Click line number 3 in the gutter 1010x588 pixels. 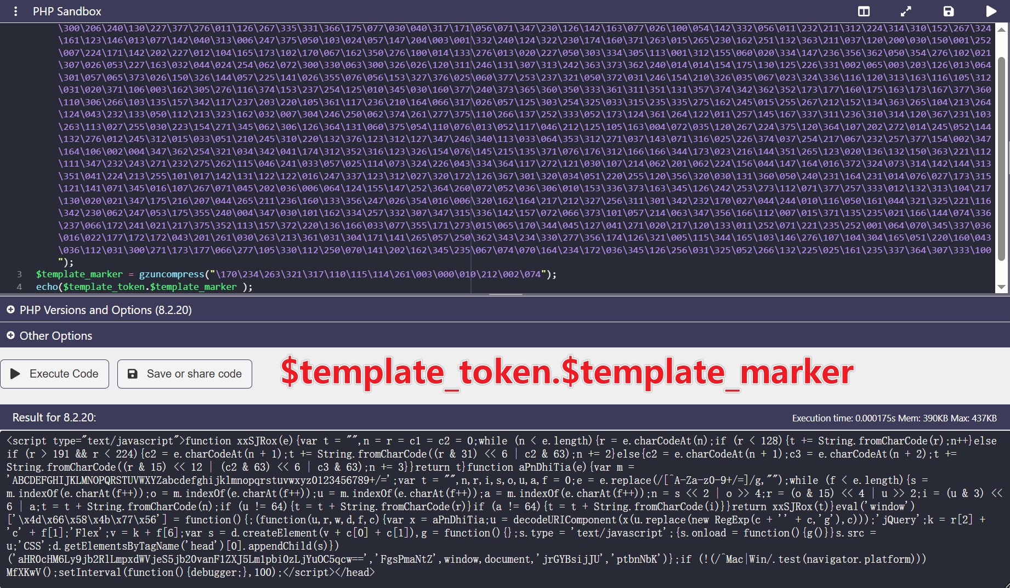click(20, 274)
